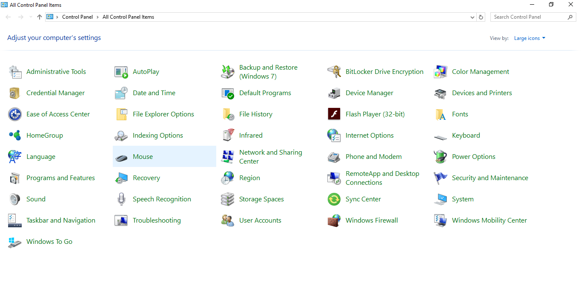Open the Speech Recognition microphone icon

[x=121, y=199]
